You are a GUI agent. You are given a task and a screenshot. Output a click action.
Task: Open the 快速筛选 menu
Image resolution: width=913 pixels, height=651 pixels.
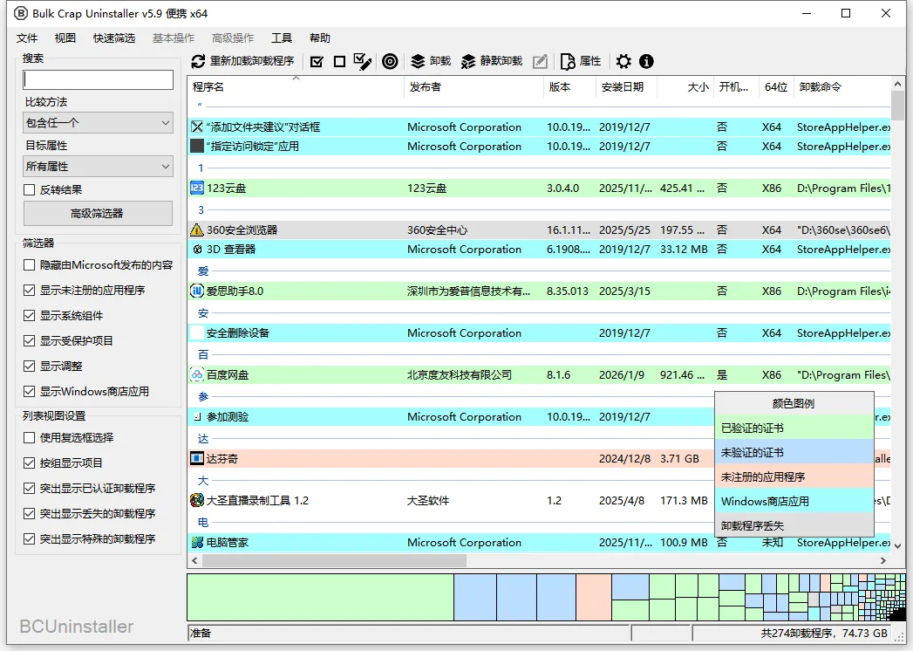[x=114, y=38]
